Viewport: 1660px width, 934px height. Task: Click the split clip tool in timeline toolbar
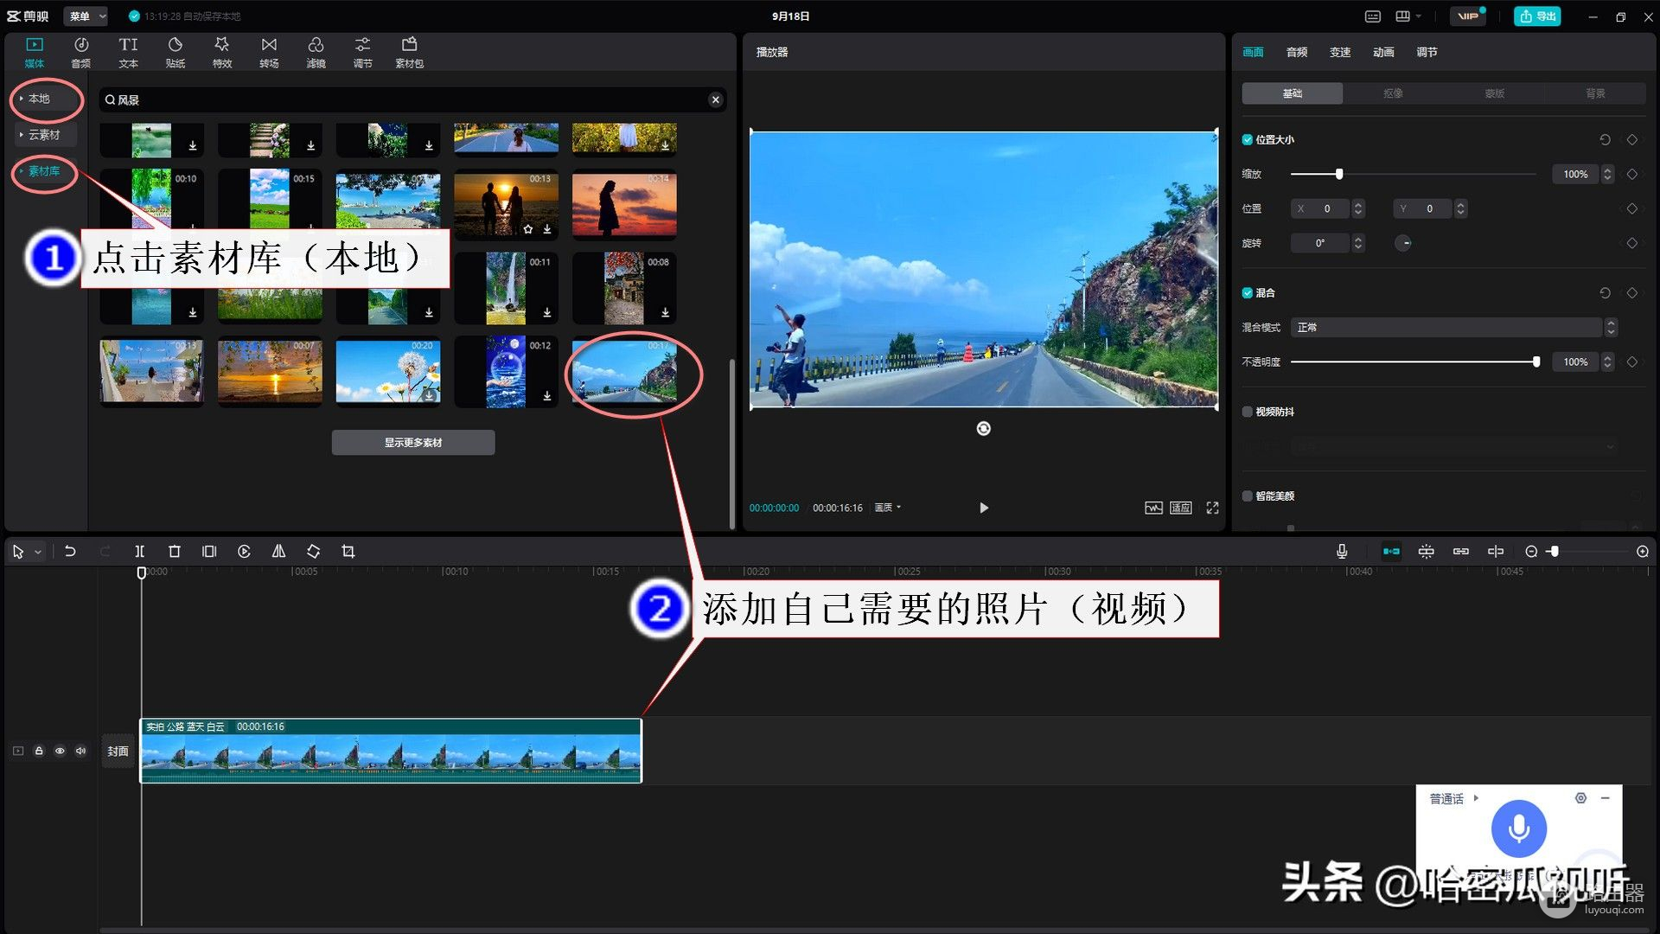click(139, 552)
